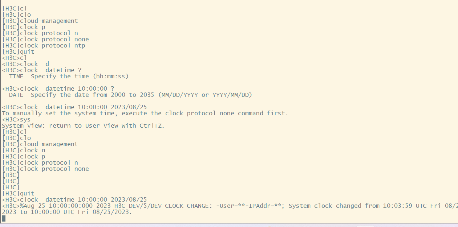Click the '<H3C>clock datetime 10:00:00 ?' line
Image resolution: width=458 pixels, height=227 pixels.
click(58, 89)
